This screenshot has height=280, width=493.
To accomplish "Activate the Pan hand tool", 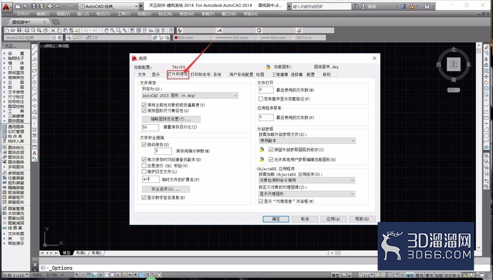I will click(x=106, y=31).
